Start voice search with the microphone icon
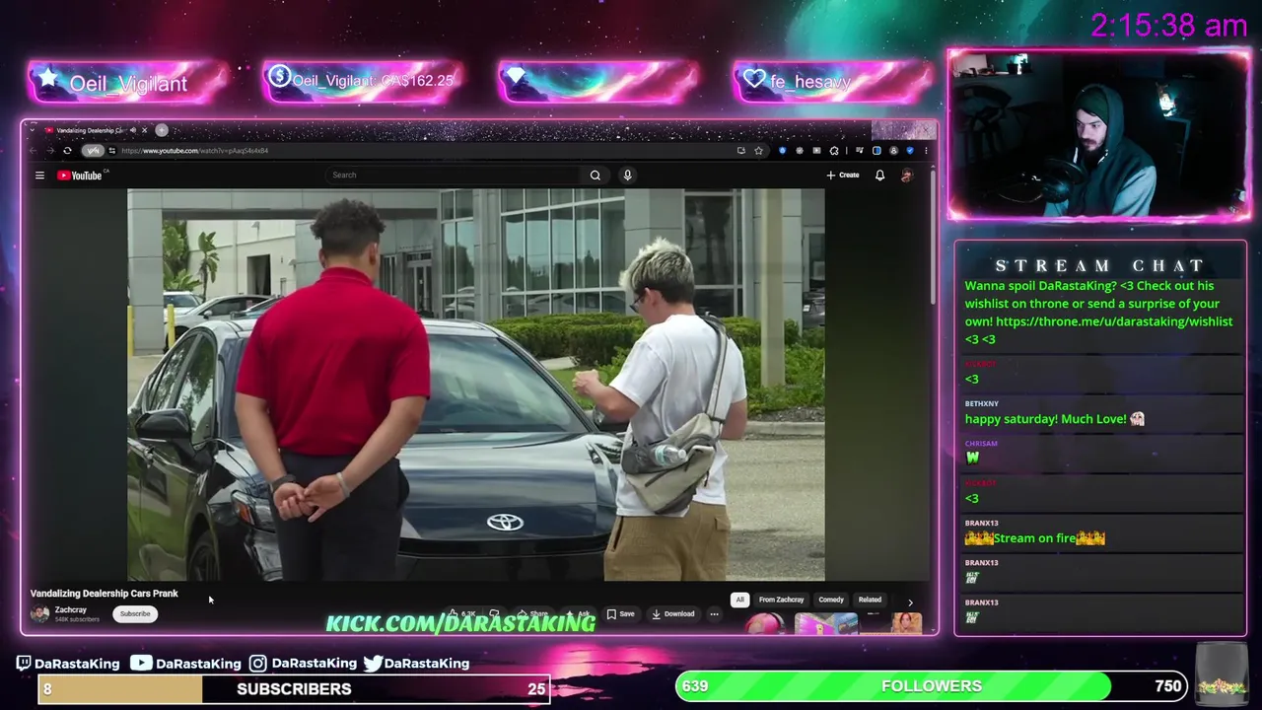 click(627, 175)
